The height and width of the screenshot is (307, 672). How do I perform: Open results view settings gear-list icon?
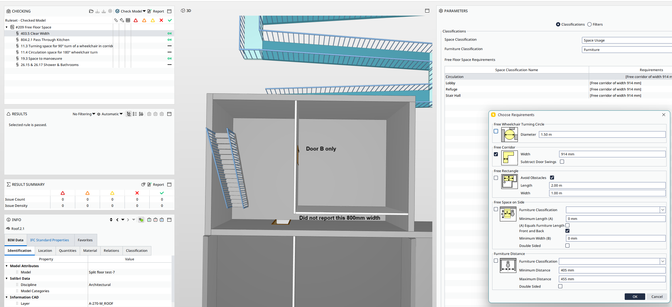(x=141, y=114)
